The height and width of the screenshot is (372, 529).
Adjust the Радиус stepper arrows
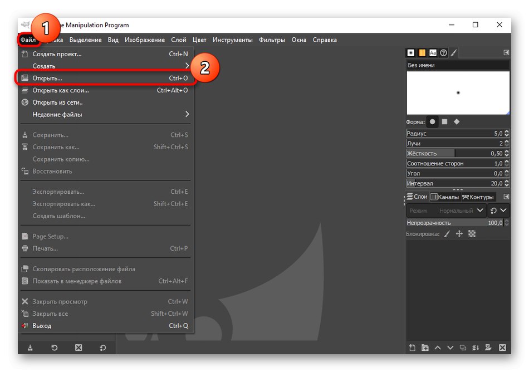point(506,134)
